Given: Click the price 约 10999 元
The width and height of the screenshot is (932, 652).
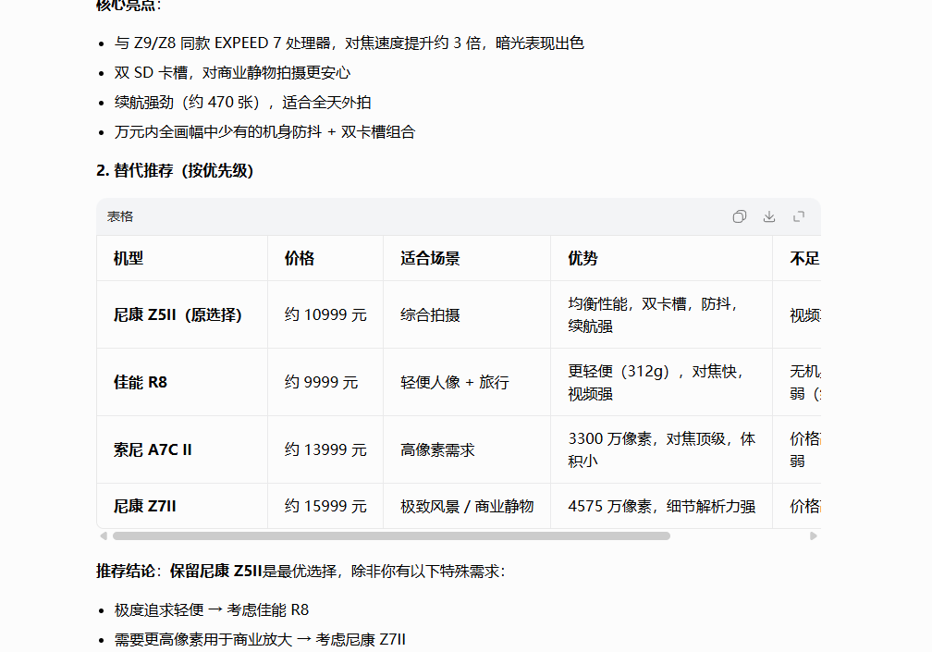Looking at the screenshot, I should coord(325,314).
